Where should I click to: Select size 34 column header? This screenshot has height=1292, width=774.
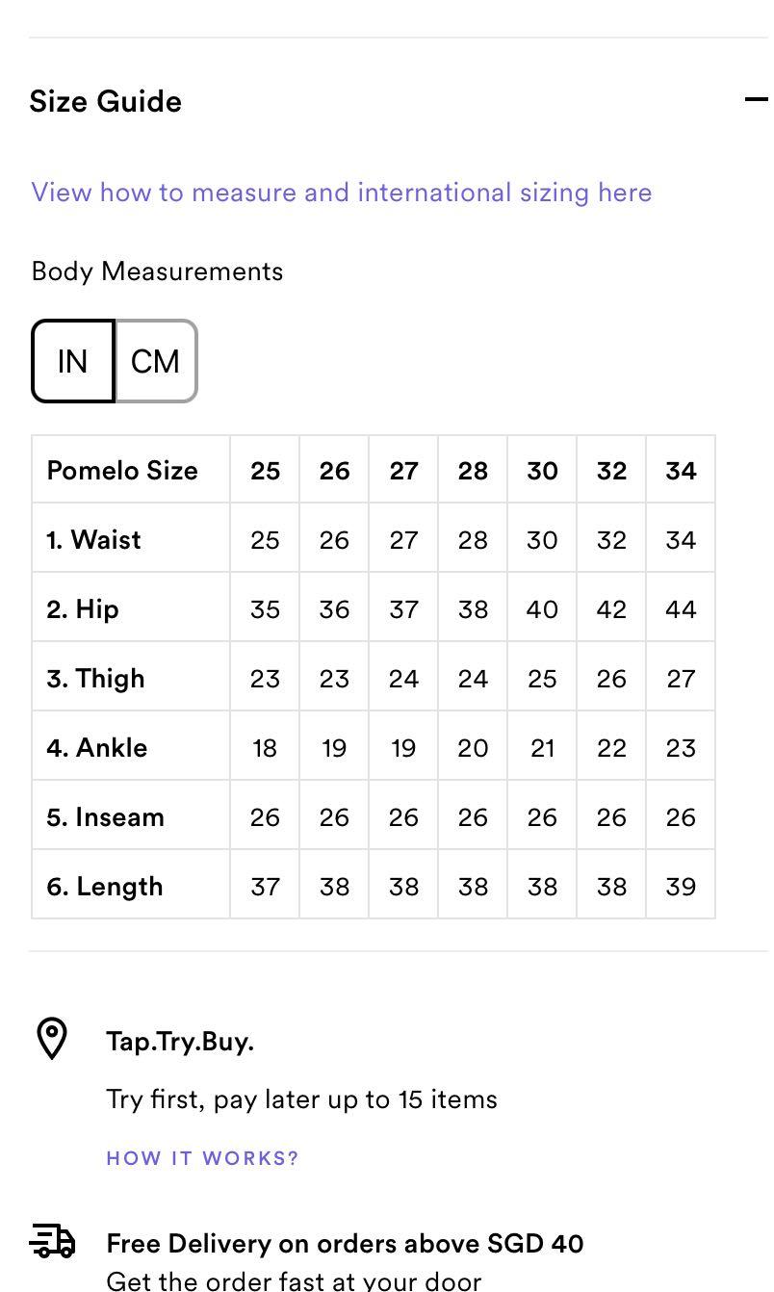pos(681,471)
